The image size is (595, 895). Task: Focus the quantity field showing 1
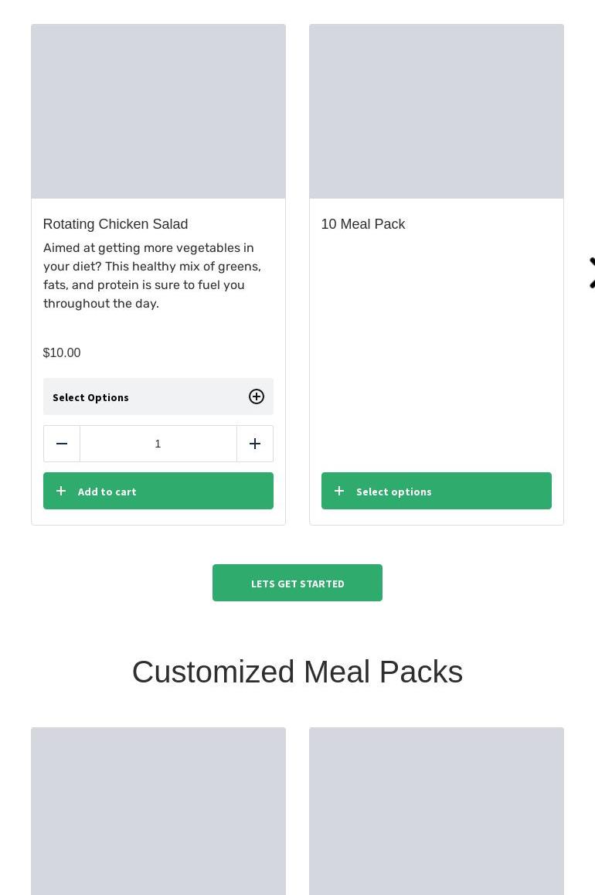tap(158, 444)
